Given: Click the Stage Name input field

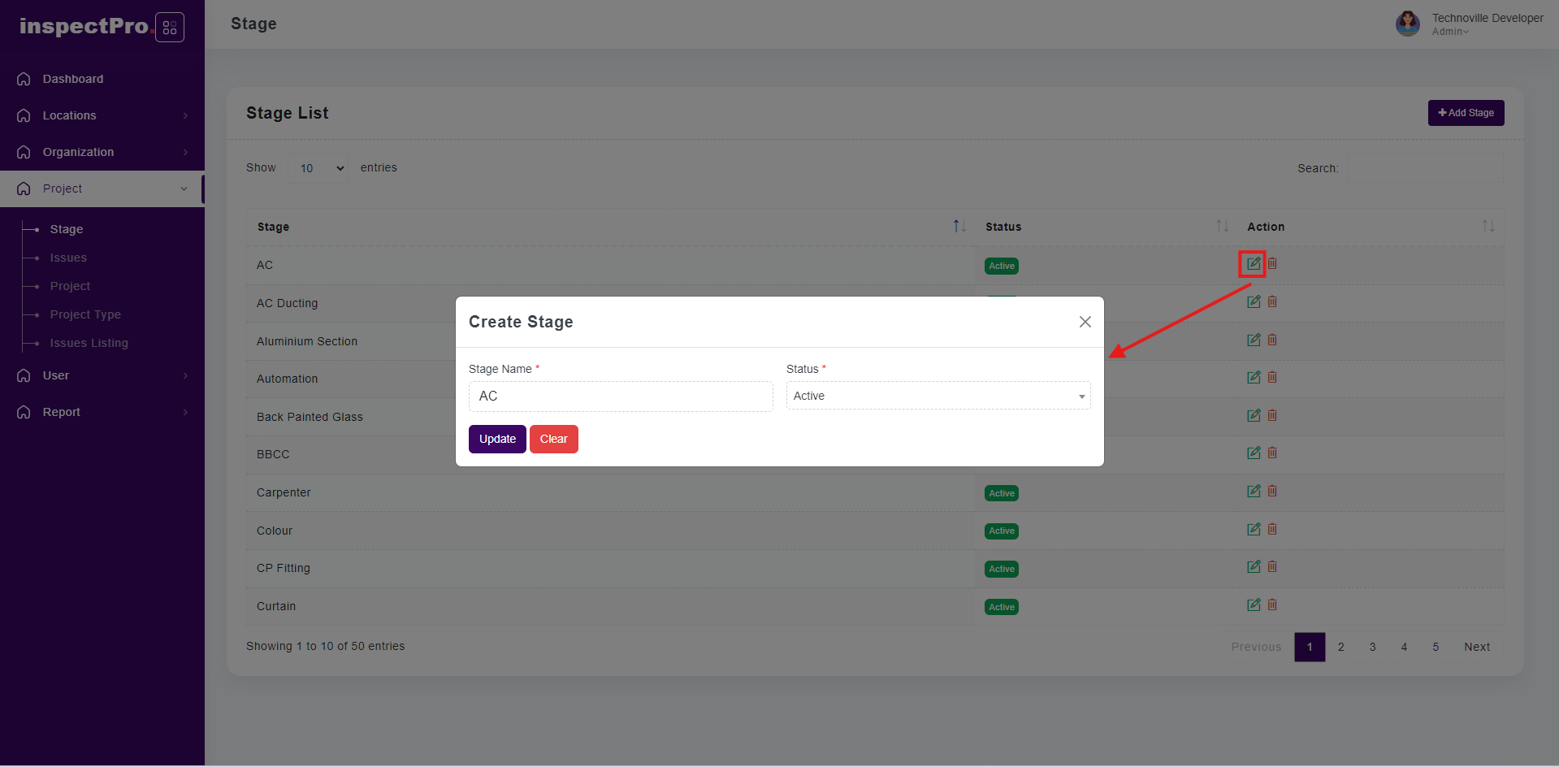Looking at the screenshot, I should click(620, 396).
